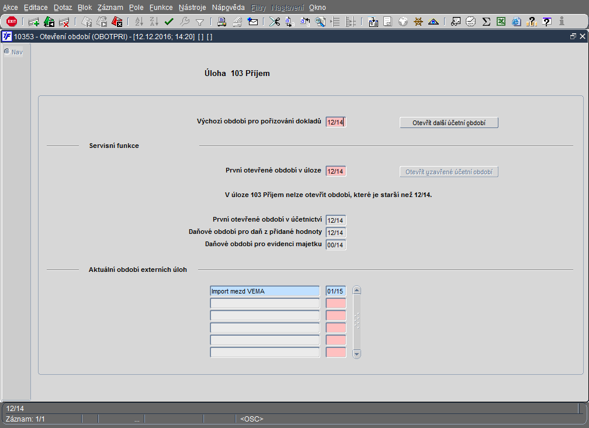Click the multiple printers icon
The height and width of the screenshot is (428, 589).
pos(237,22)
